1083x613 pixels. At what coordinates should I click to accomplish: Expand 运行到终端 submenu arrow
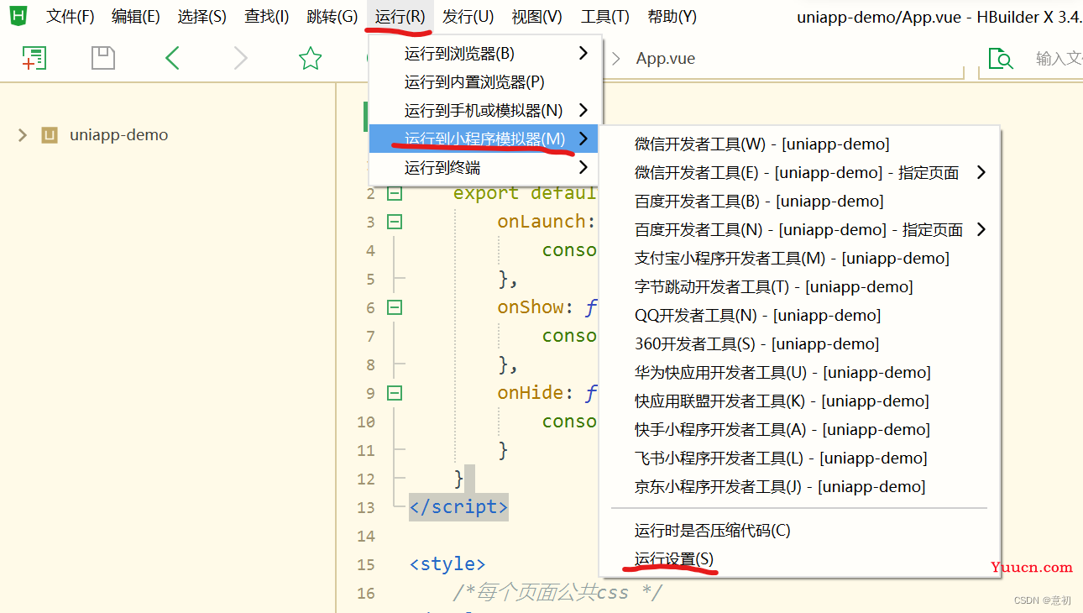point(583,167)
